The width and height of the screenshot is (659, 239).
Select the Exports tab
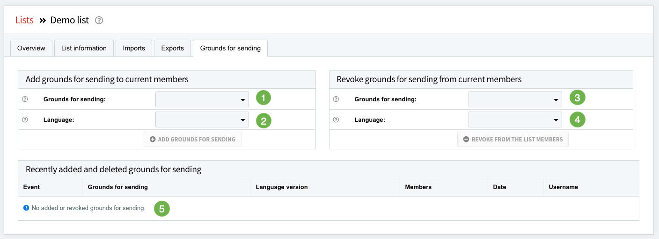pyautogui.click(x=172, y=48)
